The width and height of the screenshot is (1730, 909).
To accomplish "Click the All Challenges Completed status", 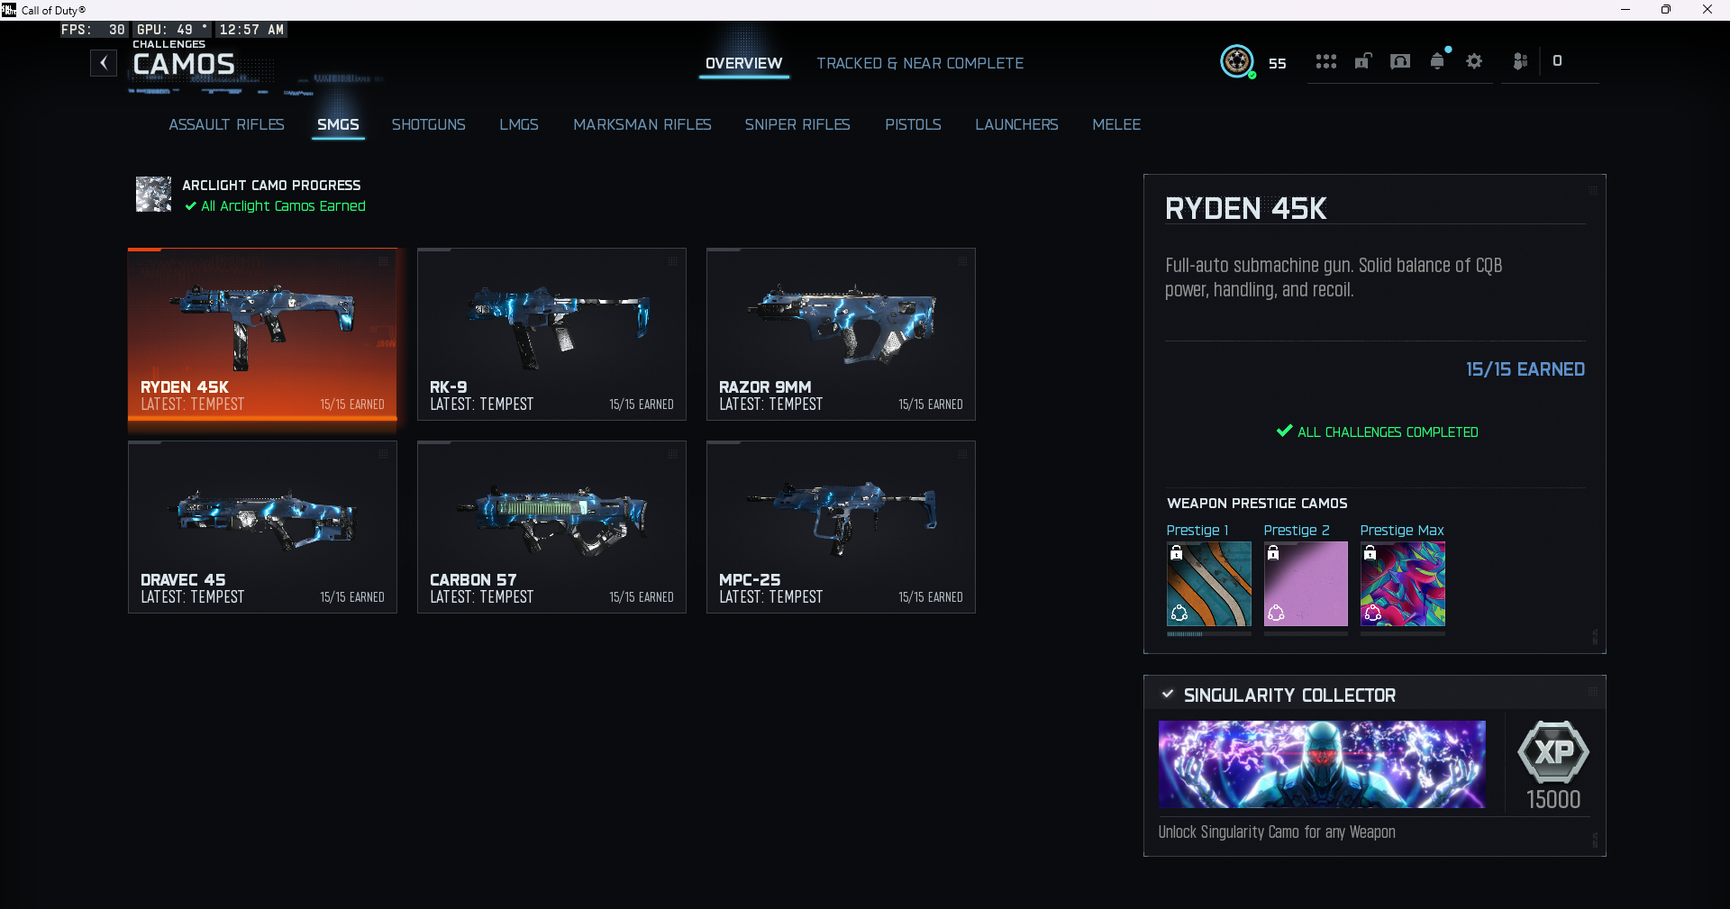I will (1377, 432).
